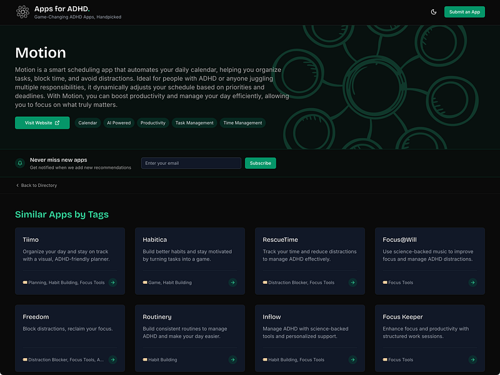Click the Apps for ADHD site title
This screenshot has height=375, width=500.
[x=62, y=9]
